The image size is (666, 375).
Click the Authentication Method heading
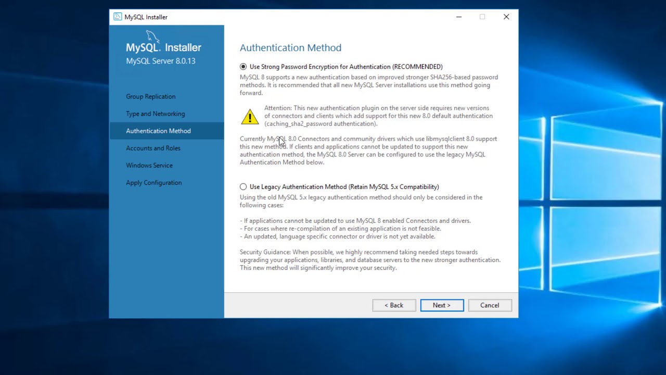[290, 47]
